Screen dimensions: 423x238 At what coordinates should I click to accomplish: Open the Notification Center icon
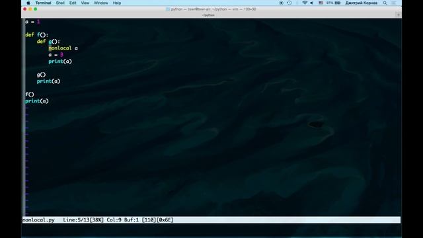coord(394,3)
